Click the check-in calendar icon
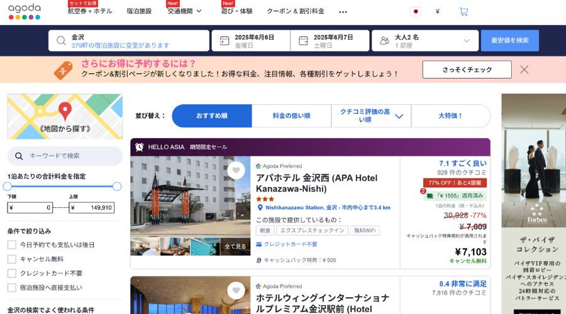This screenshot has width=566, height=314. [224, 41]
